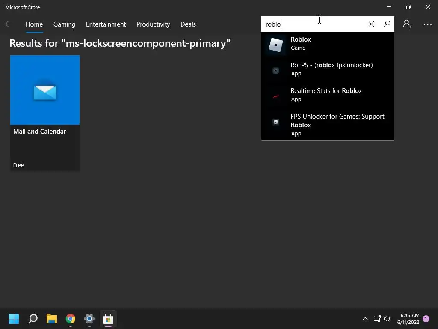Click the Free price label

[x=18, y=165]
